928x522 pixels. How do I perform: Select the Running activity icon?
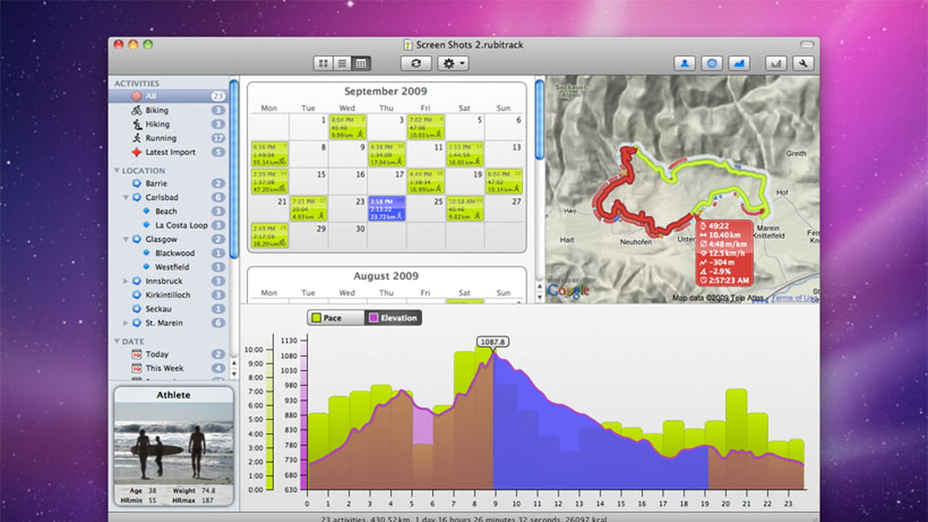136,138
